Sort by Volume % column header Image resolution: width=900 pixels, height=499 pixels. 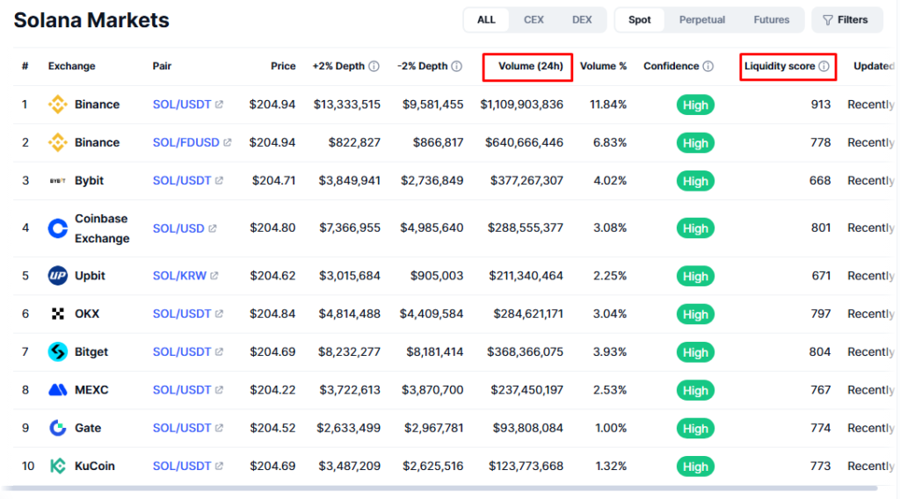pos(603,66)
